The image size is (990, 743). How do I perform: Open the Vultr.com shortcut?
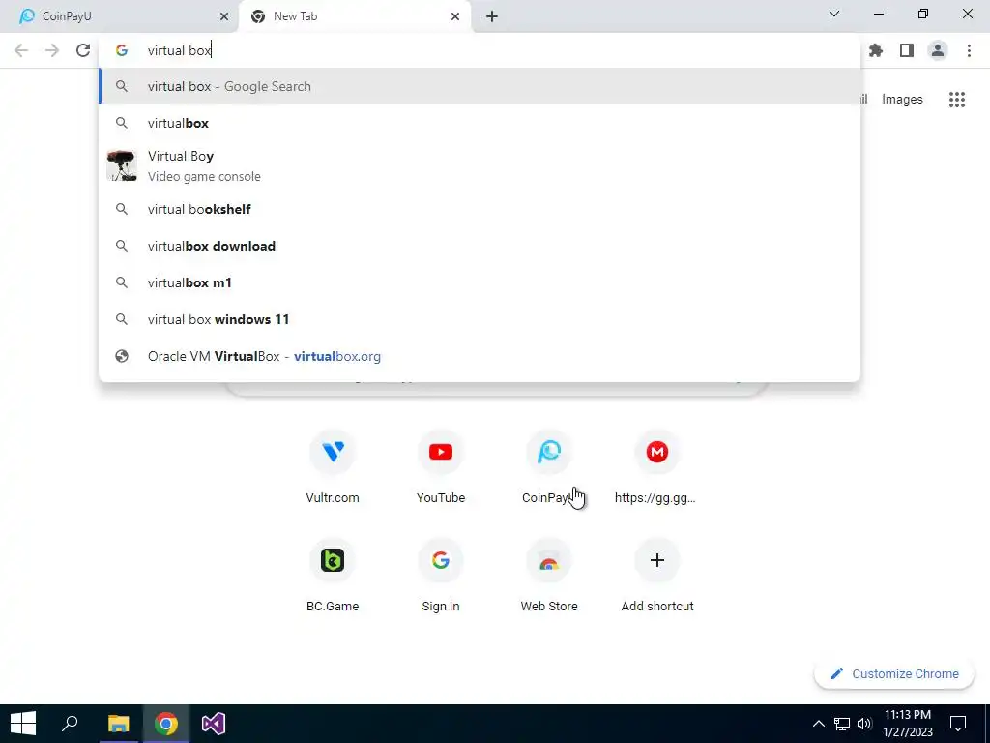tap(333, 467)
